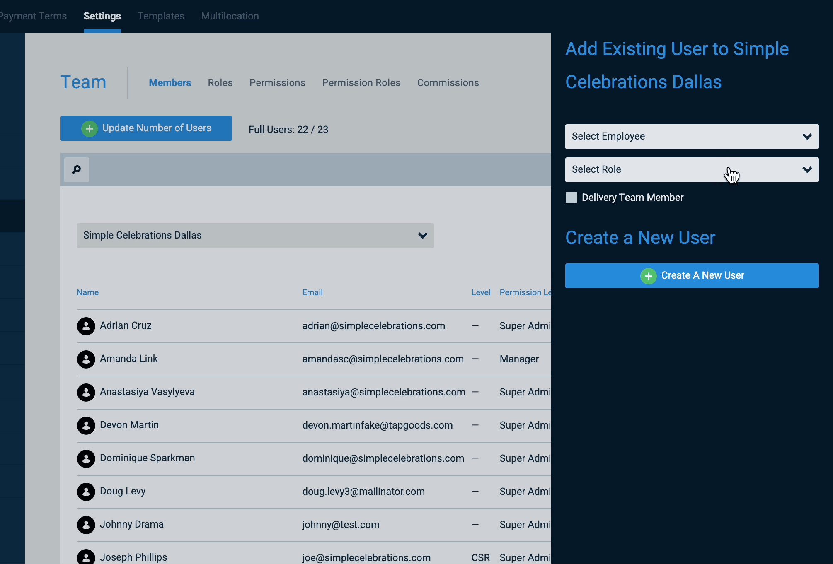
Task: Click the Full Users: 22 / 23 count
Action: click(288, 130)
